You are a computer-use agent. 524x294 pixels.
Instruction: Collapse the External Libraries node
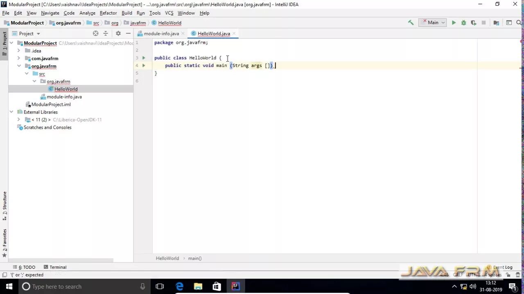tap(11, 112)
